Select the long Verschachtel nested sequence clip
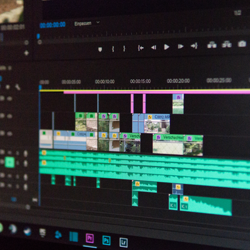Viewport: 250px width, 250px height. coord(168,144)
